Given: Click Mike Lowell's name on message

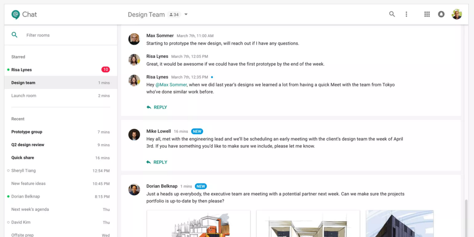Looking at the screenshot, I should [x=158, y=131].
